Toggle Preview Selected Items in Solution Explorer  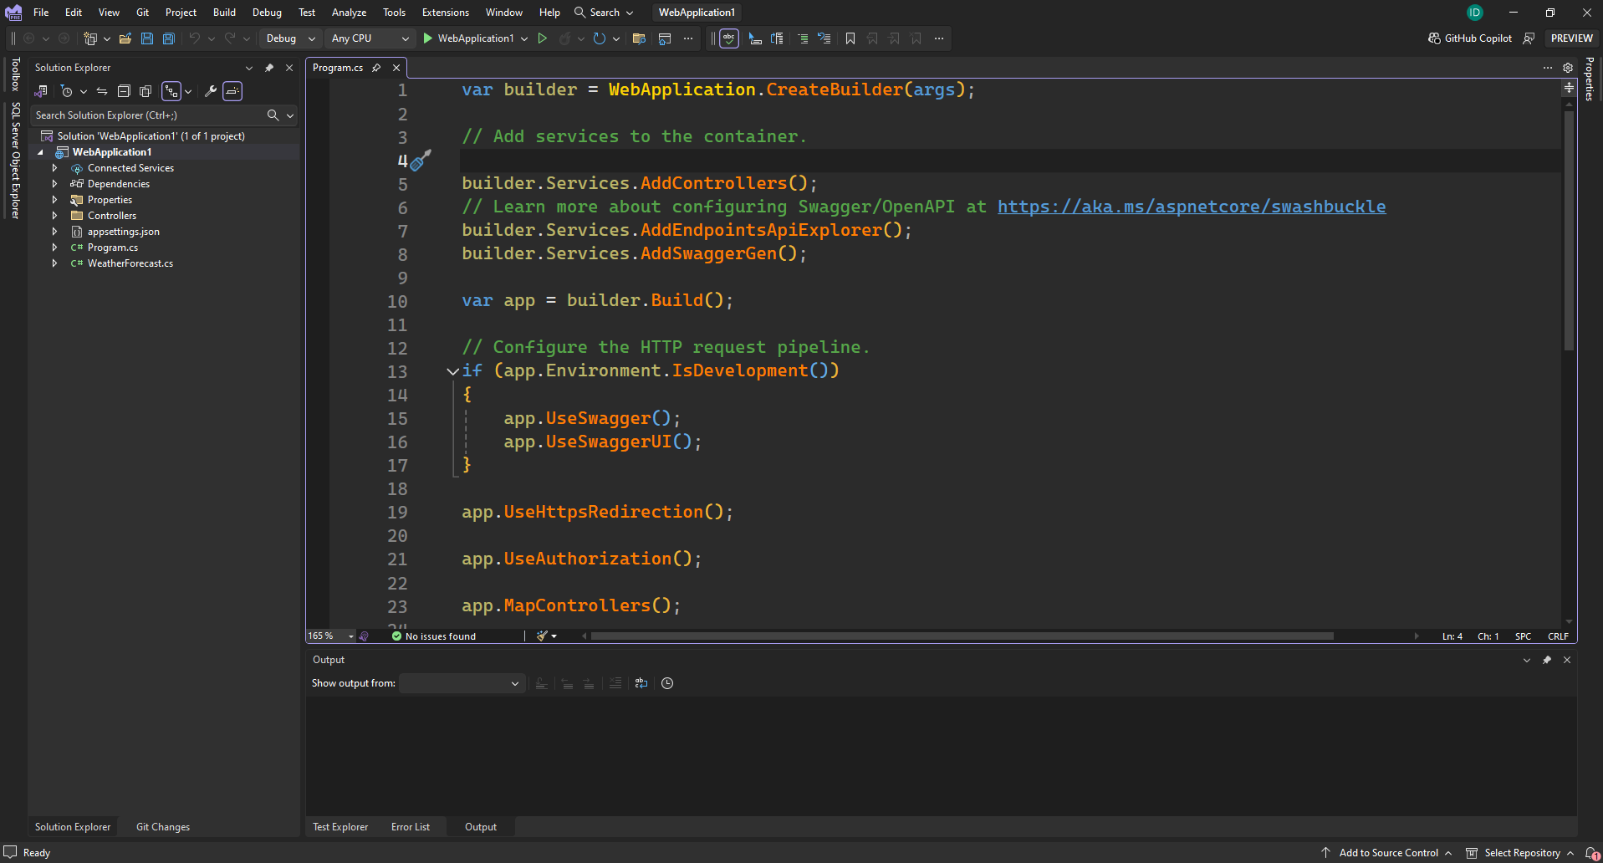point(232,91)
